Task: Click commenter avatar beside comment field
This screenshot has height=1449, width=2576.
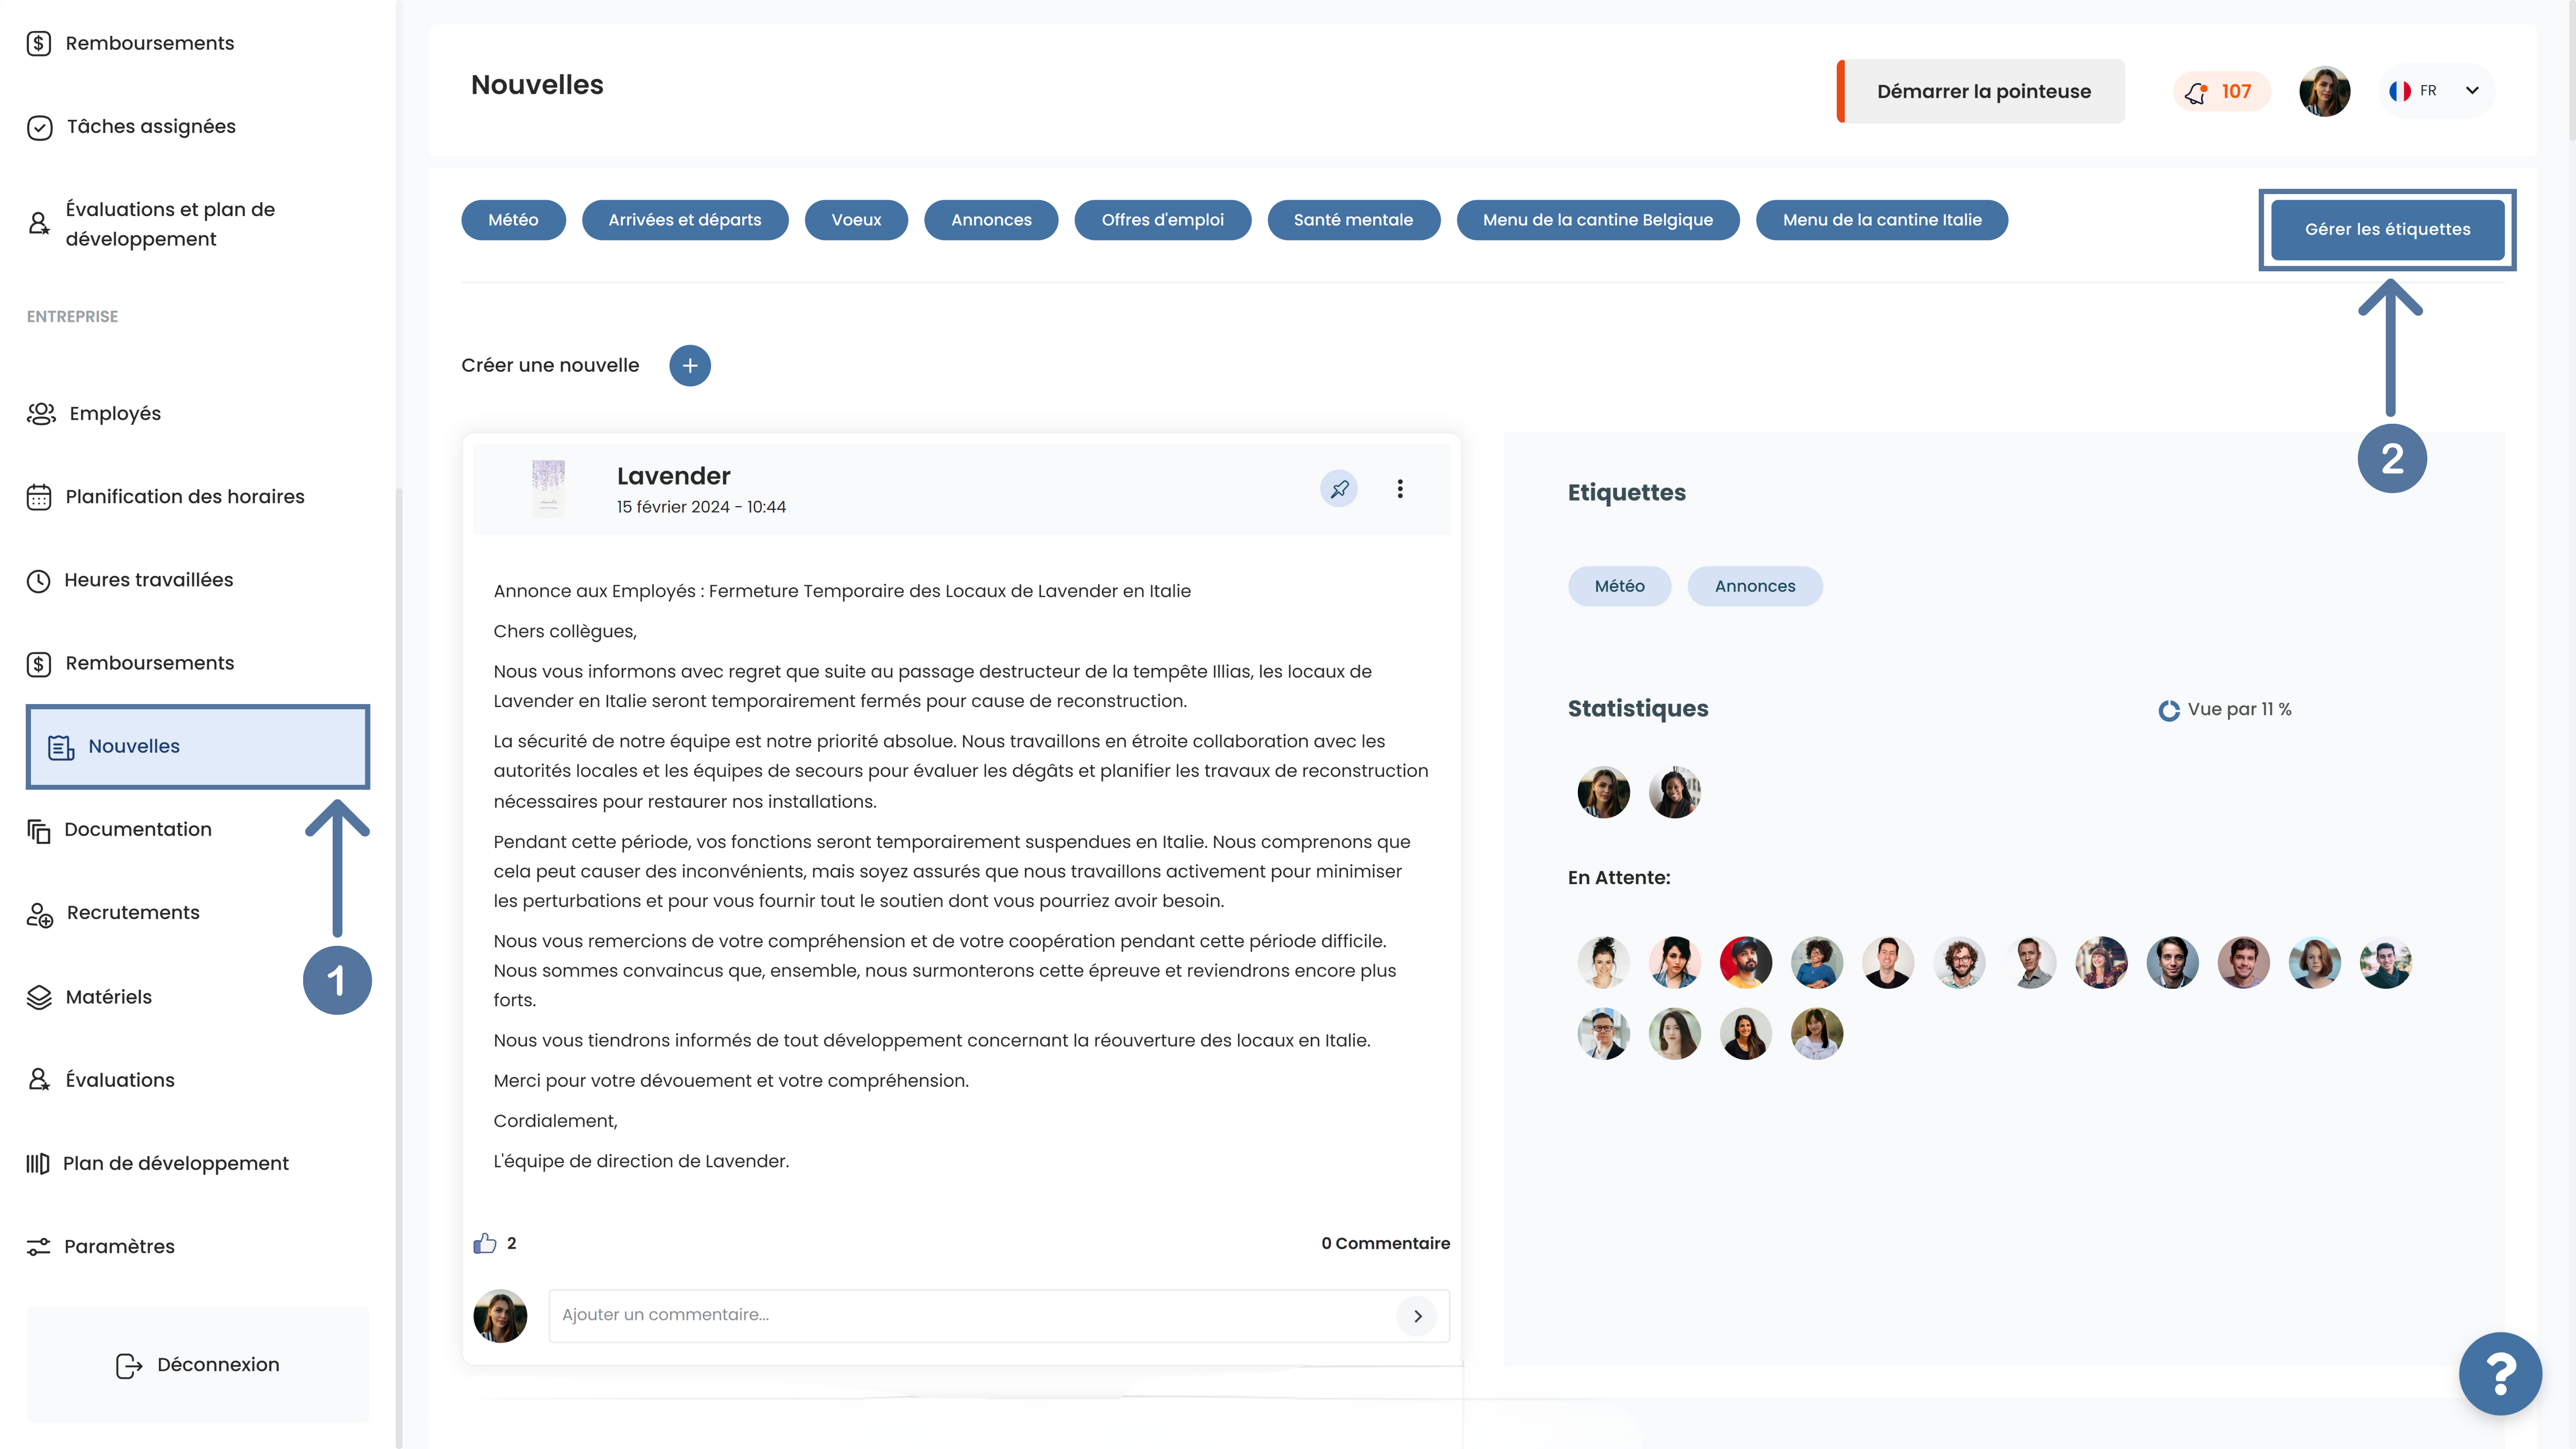Action: tap(500, 1316)
